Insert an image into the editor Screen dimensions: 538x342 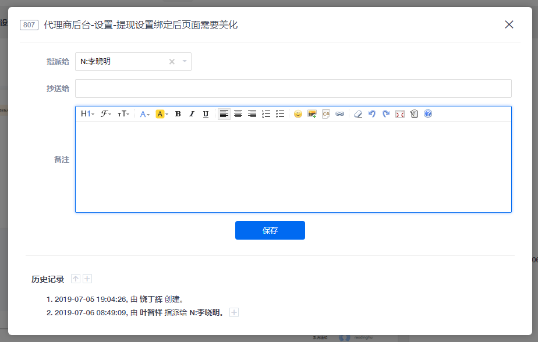pyautogui.click(x=312, y=114)
